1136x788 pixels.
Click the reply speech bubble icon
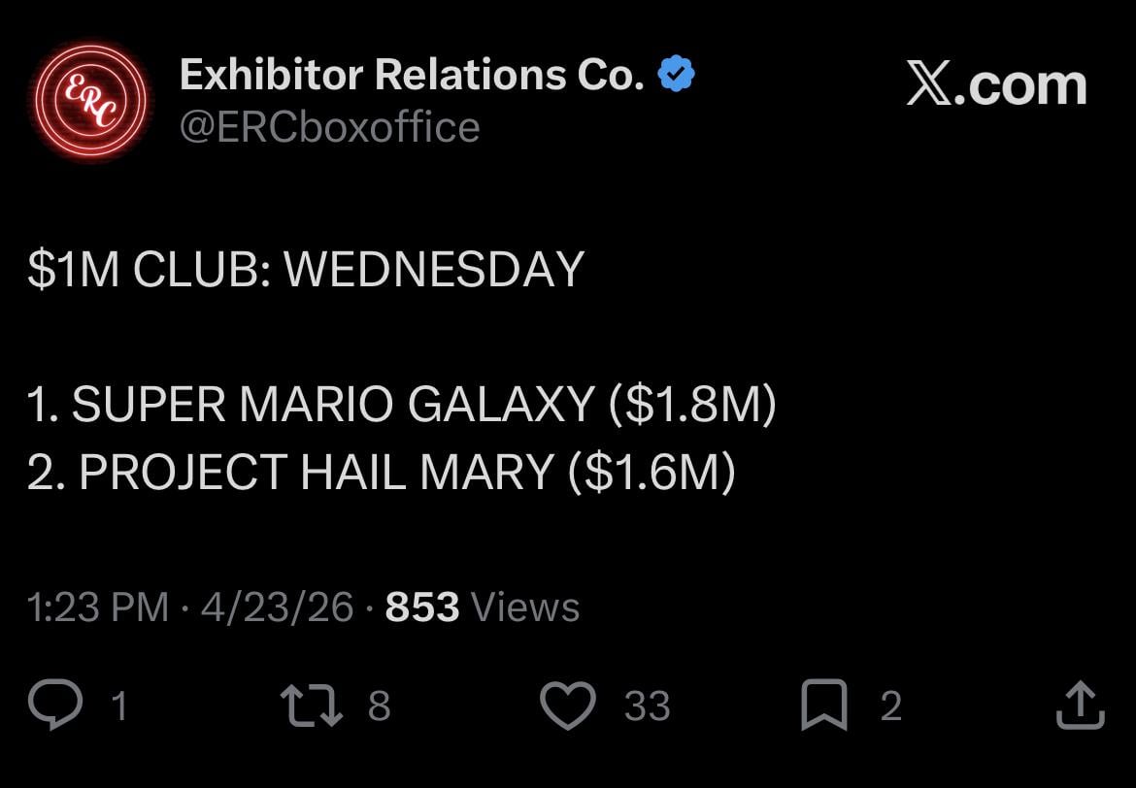point(55,706)
